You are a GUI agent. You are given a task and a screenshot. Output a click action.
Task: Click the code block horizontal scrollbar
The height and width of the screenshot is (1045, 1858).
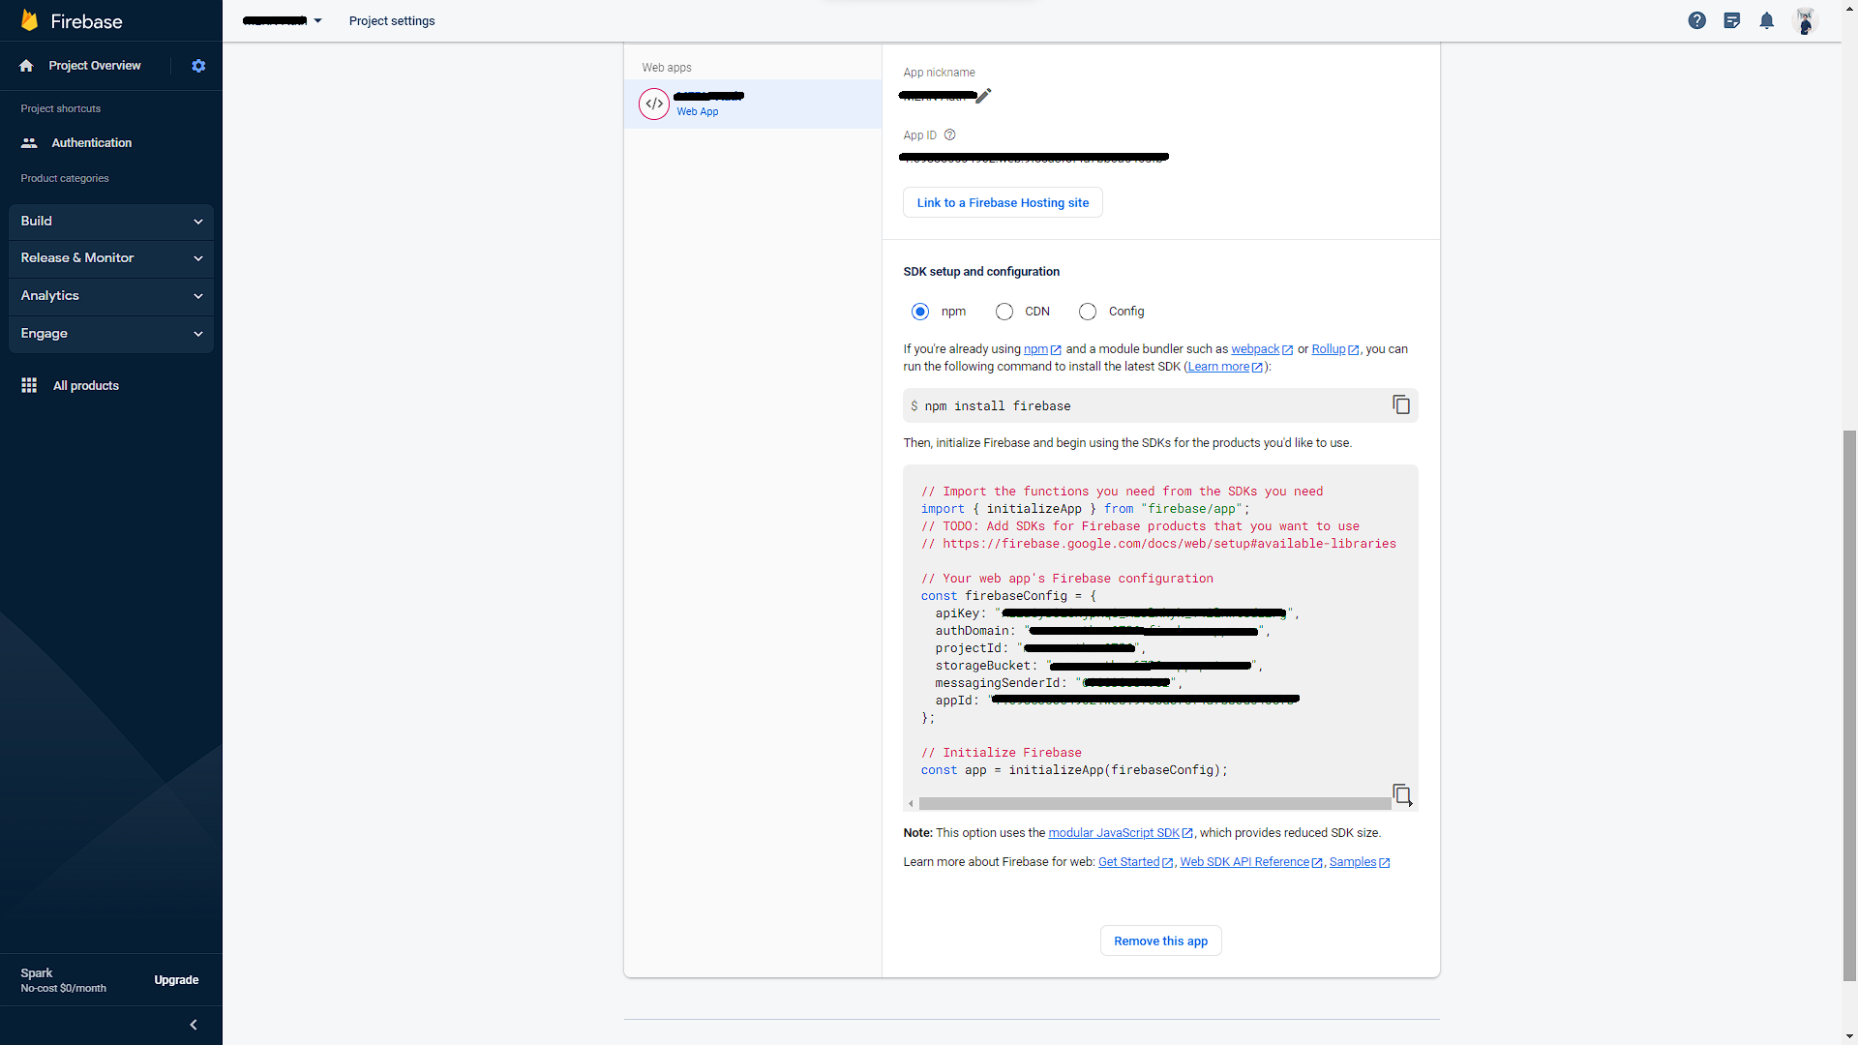point(1154,804)
